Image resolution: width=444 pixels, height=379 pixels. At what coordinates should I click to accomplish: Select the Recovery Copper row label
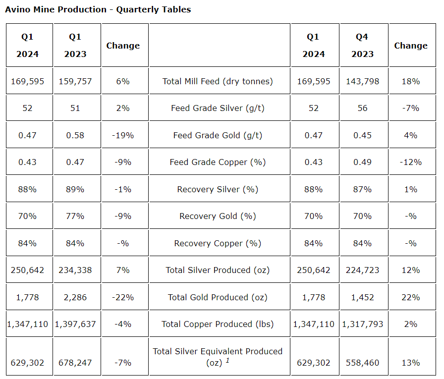pos(218,243)
